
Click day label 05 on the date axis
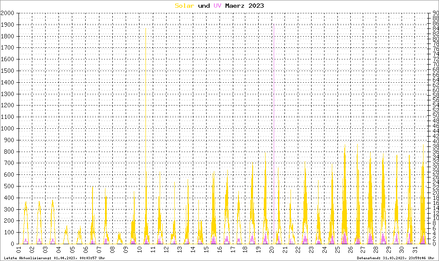72,249
